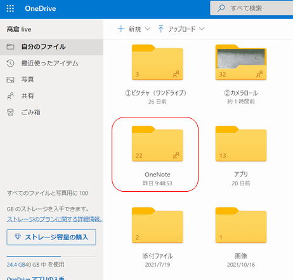Viewport: 293px width, 280px height.
Task: Click the アップロード label in the toolbar
Action: (x=182, y=29)
